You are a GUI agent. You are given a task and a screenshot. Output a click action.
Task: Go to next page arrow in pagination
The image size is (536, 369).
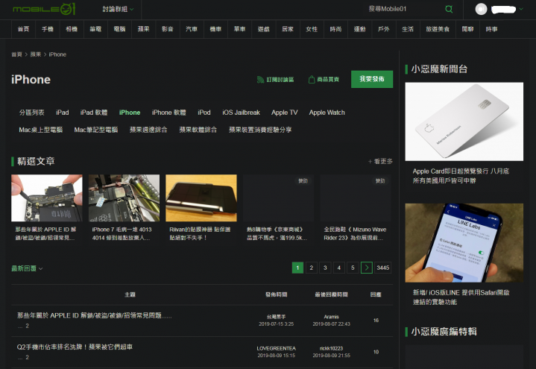[x=367, y=268]
